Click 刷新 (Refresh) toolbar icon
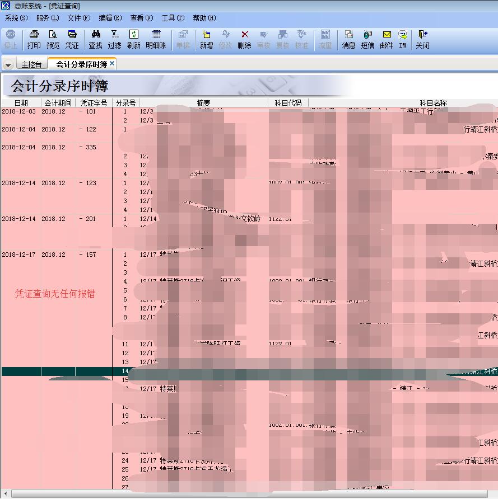The width and height of the screenshot is (498, 499). 133,40
